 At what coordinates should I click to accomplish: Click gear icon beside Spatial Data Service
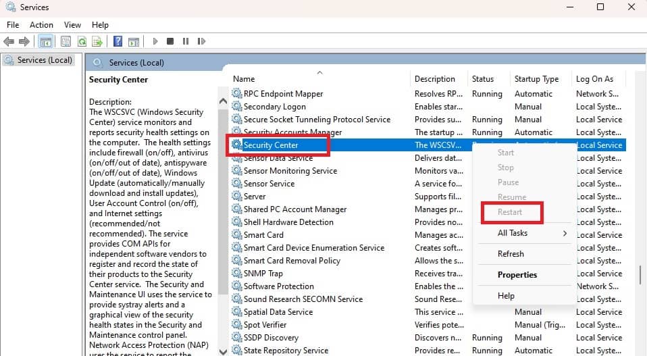(237, 312)
